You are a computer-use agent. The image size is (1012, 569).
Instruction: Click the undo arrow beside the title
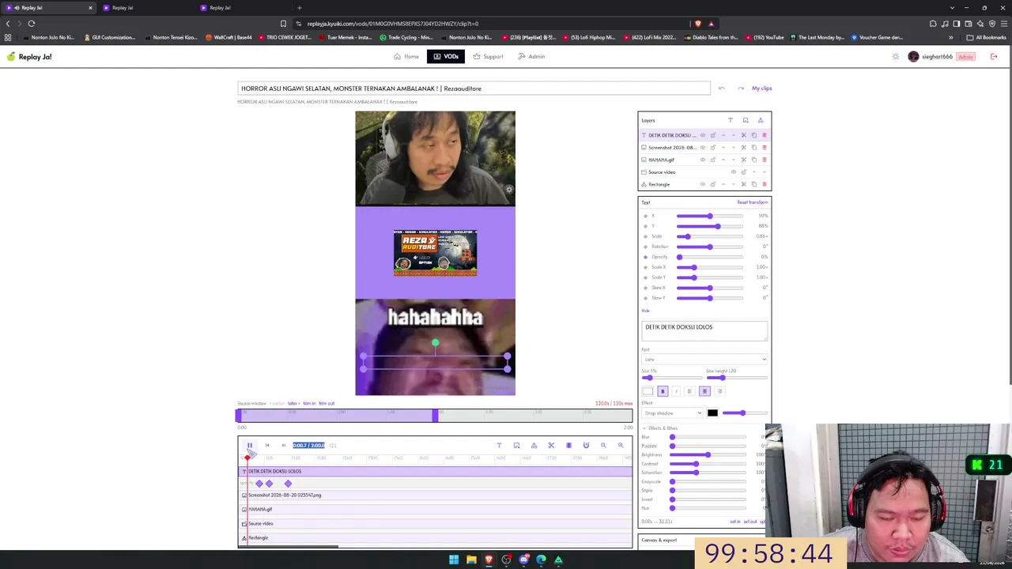[721, 89]
